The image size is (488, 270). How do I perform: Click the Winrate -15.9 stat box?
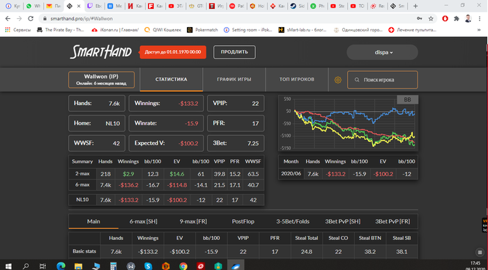click(166, 123)
